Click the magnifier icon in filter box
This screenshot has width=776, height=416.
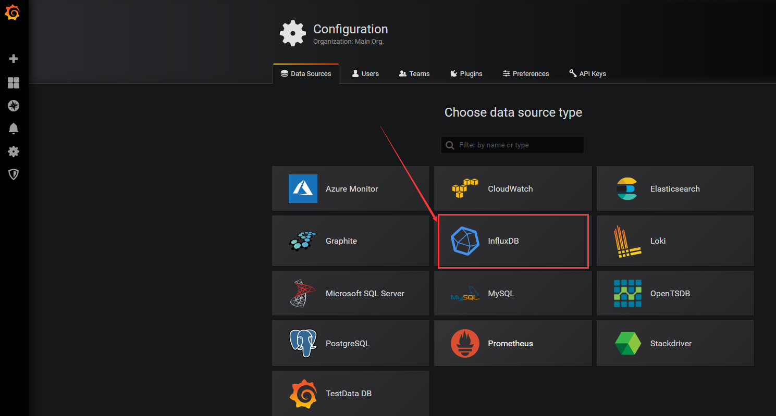tap(450, 145)
